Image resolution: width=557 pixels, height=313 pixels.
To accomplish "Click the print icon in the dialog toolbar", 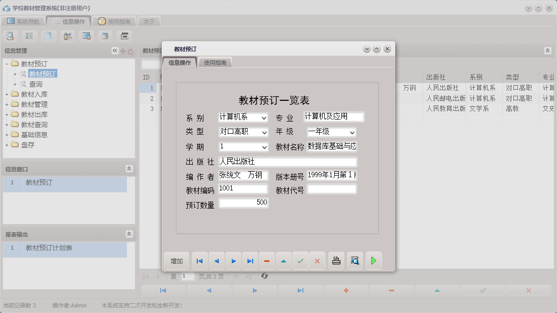I will pyautogui.click(x=336, y=260).
